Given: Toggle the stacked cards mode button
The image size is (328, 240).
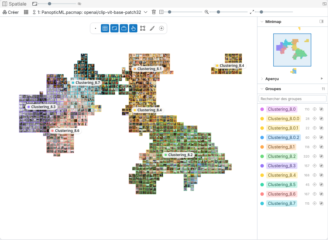Looking at the screenshot, I should pyautogui.click(x=124, y=28).
